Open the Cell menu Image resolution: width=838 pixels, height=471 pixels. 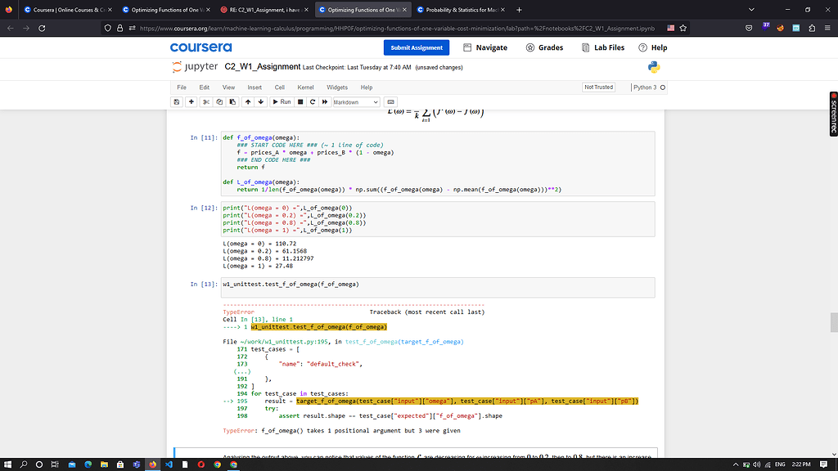(279, 87)
